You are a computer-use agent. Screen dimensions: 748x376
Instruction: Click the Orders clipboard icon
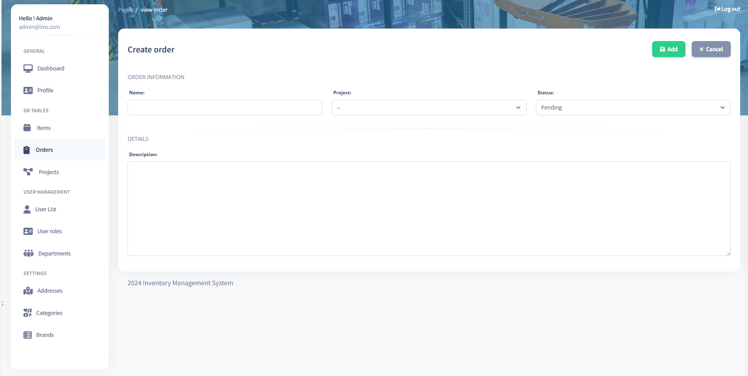[27, 150]
